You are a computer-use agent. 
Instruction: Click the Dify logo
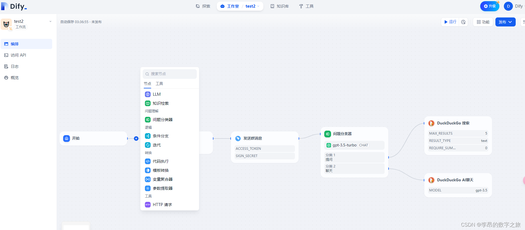click(x=14, y=6)
